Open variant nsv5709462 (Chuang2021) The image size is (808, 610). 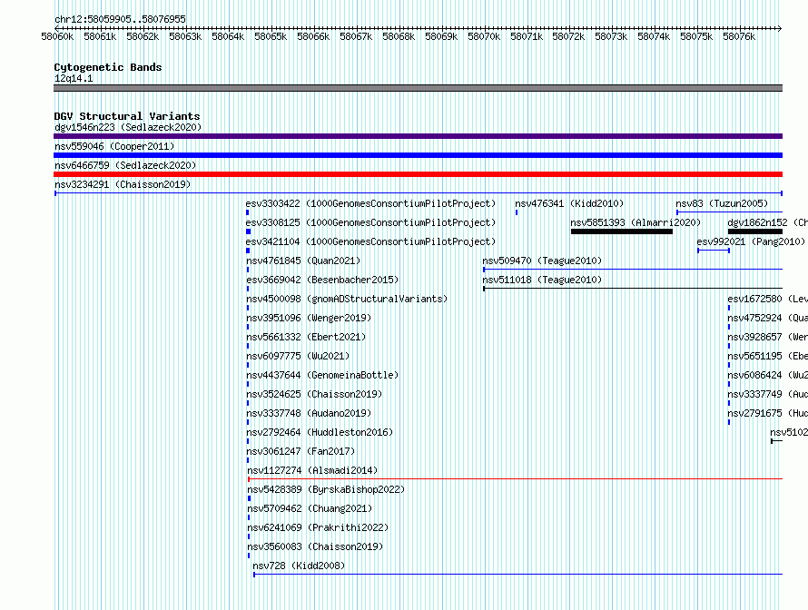(310, 508)
